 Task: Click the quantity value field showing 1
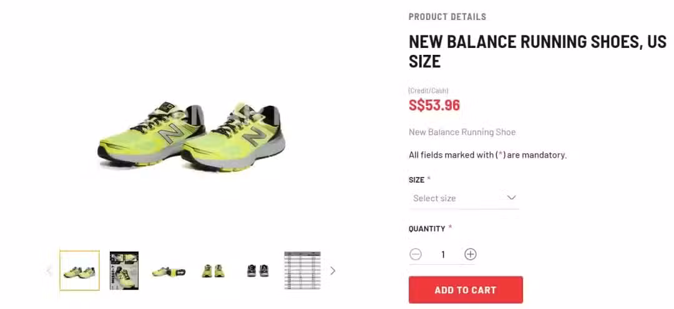point(442,255)
